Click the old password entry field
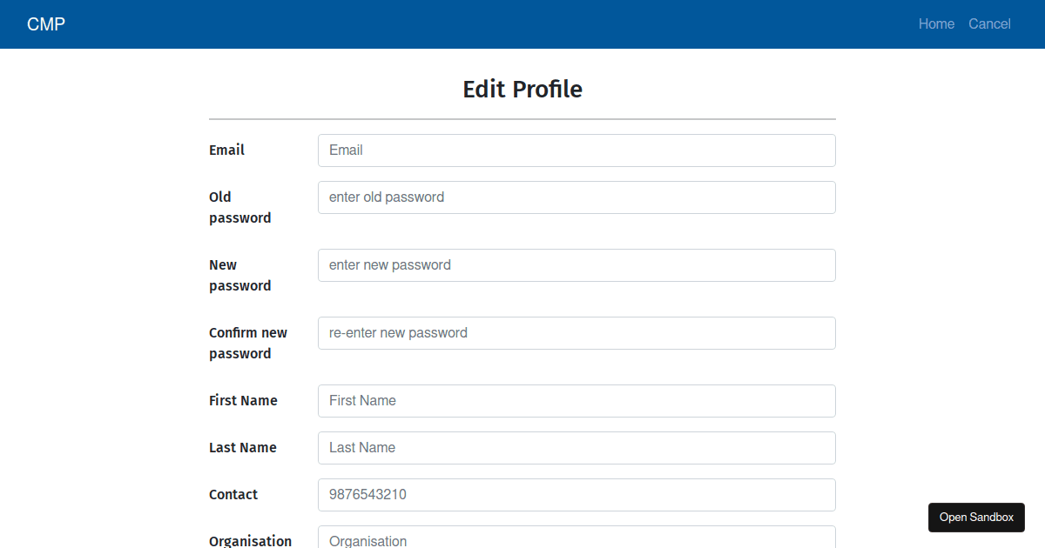The height and width of the screenshot is (548, 1045). point(576,197)
